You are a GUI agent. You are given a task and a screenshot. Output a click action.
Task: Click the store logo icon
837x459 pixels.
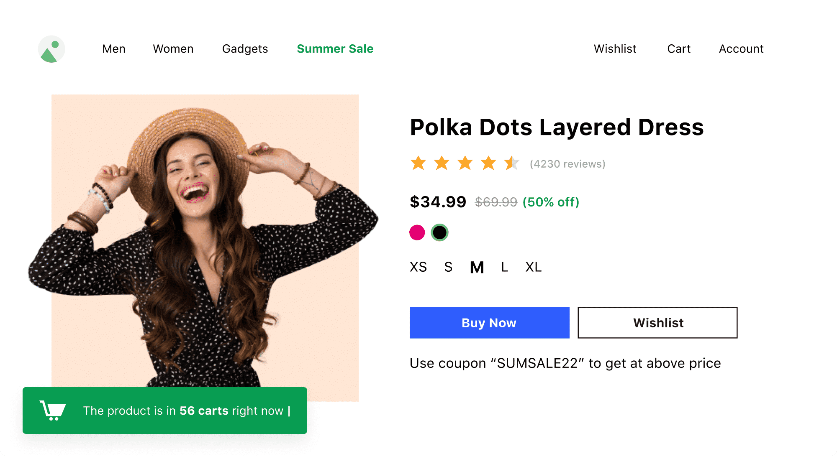(x=51, y=48)
